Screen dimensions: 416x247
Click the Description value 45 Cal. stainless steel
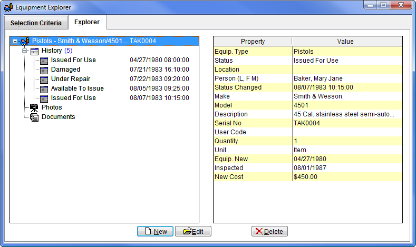tap(344, 114)
